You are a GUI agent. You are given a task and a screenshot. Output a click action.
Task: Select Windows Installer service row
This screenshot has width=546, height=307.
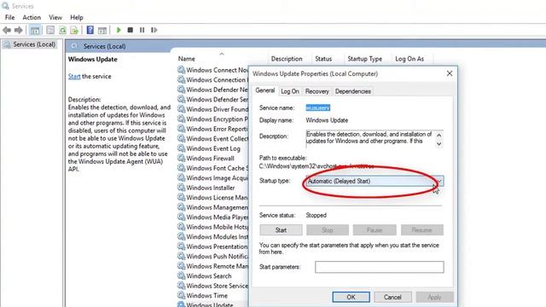(211, 188)
